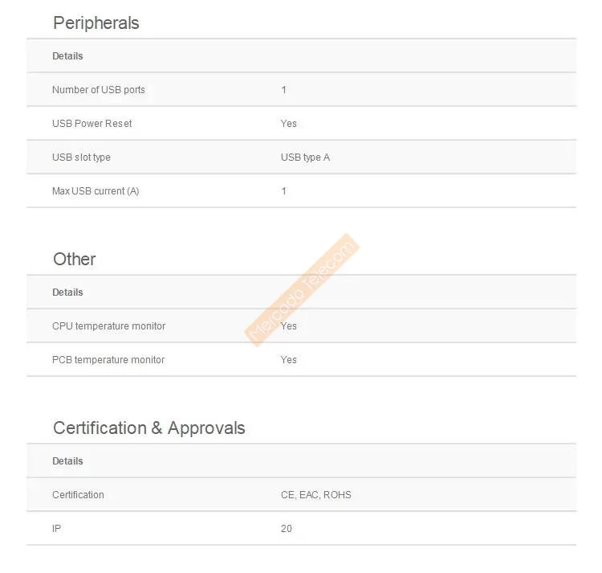Click the USB Power Reset label
602x573 pixels.
coord(92,124)
